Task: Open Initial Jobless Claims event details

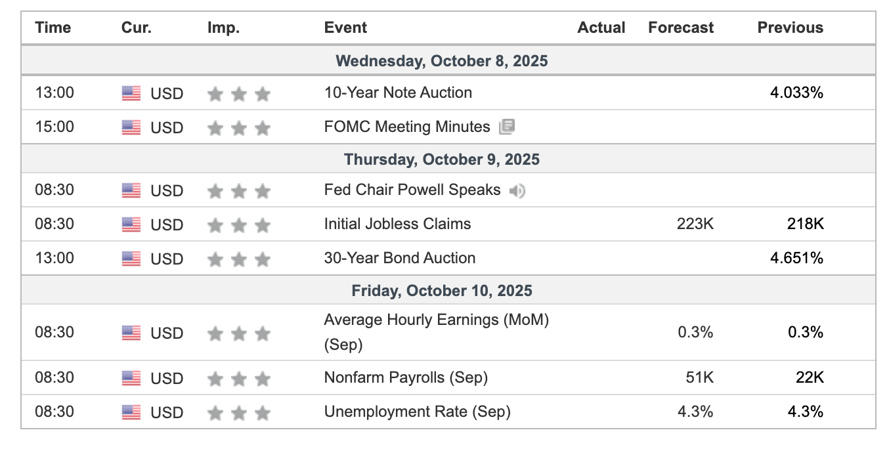Action: point(397,224)
